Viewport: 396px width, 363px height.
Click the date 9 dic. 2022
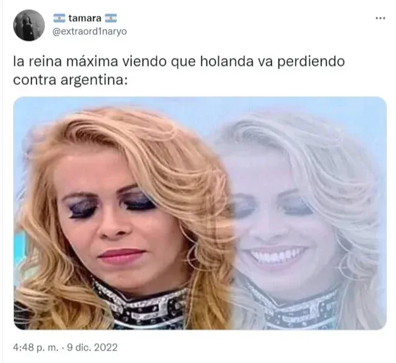click(x=92, y=347)
